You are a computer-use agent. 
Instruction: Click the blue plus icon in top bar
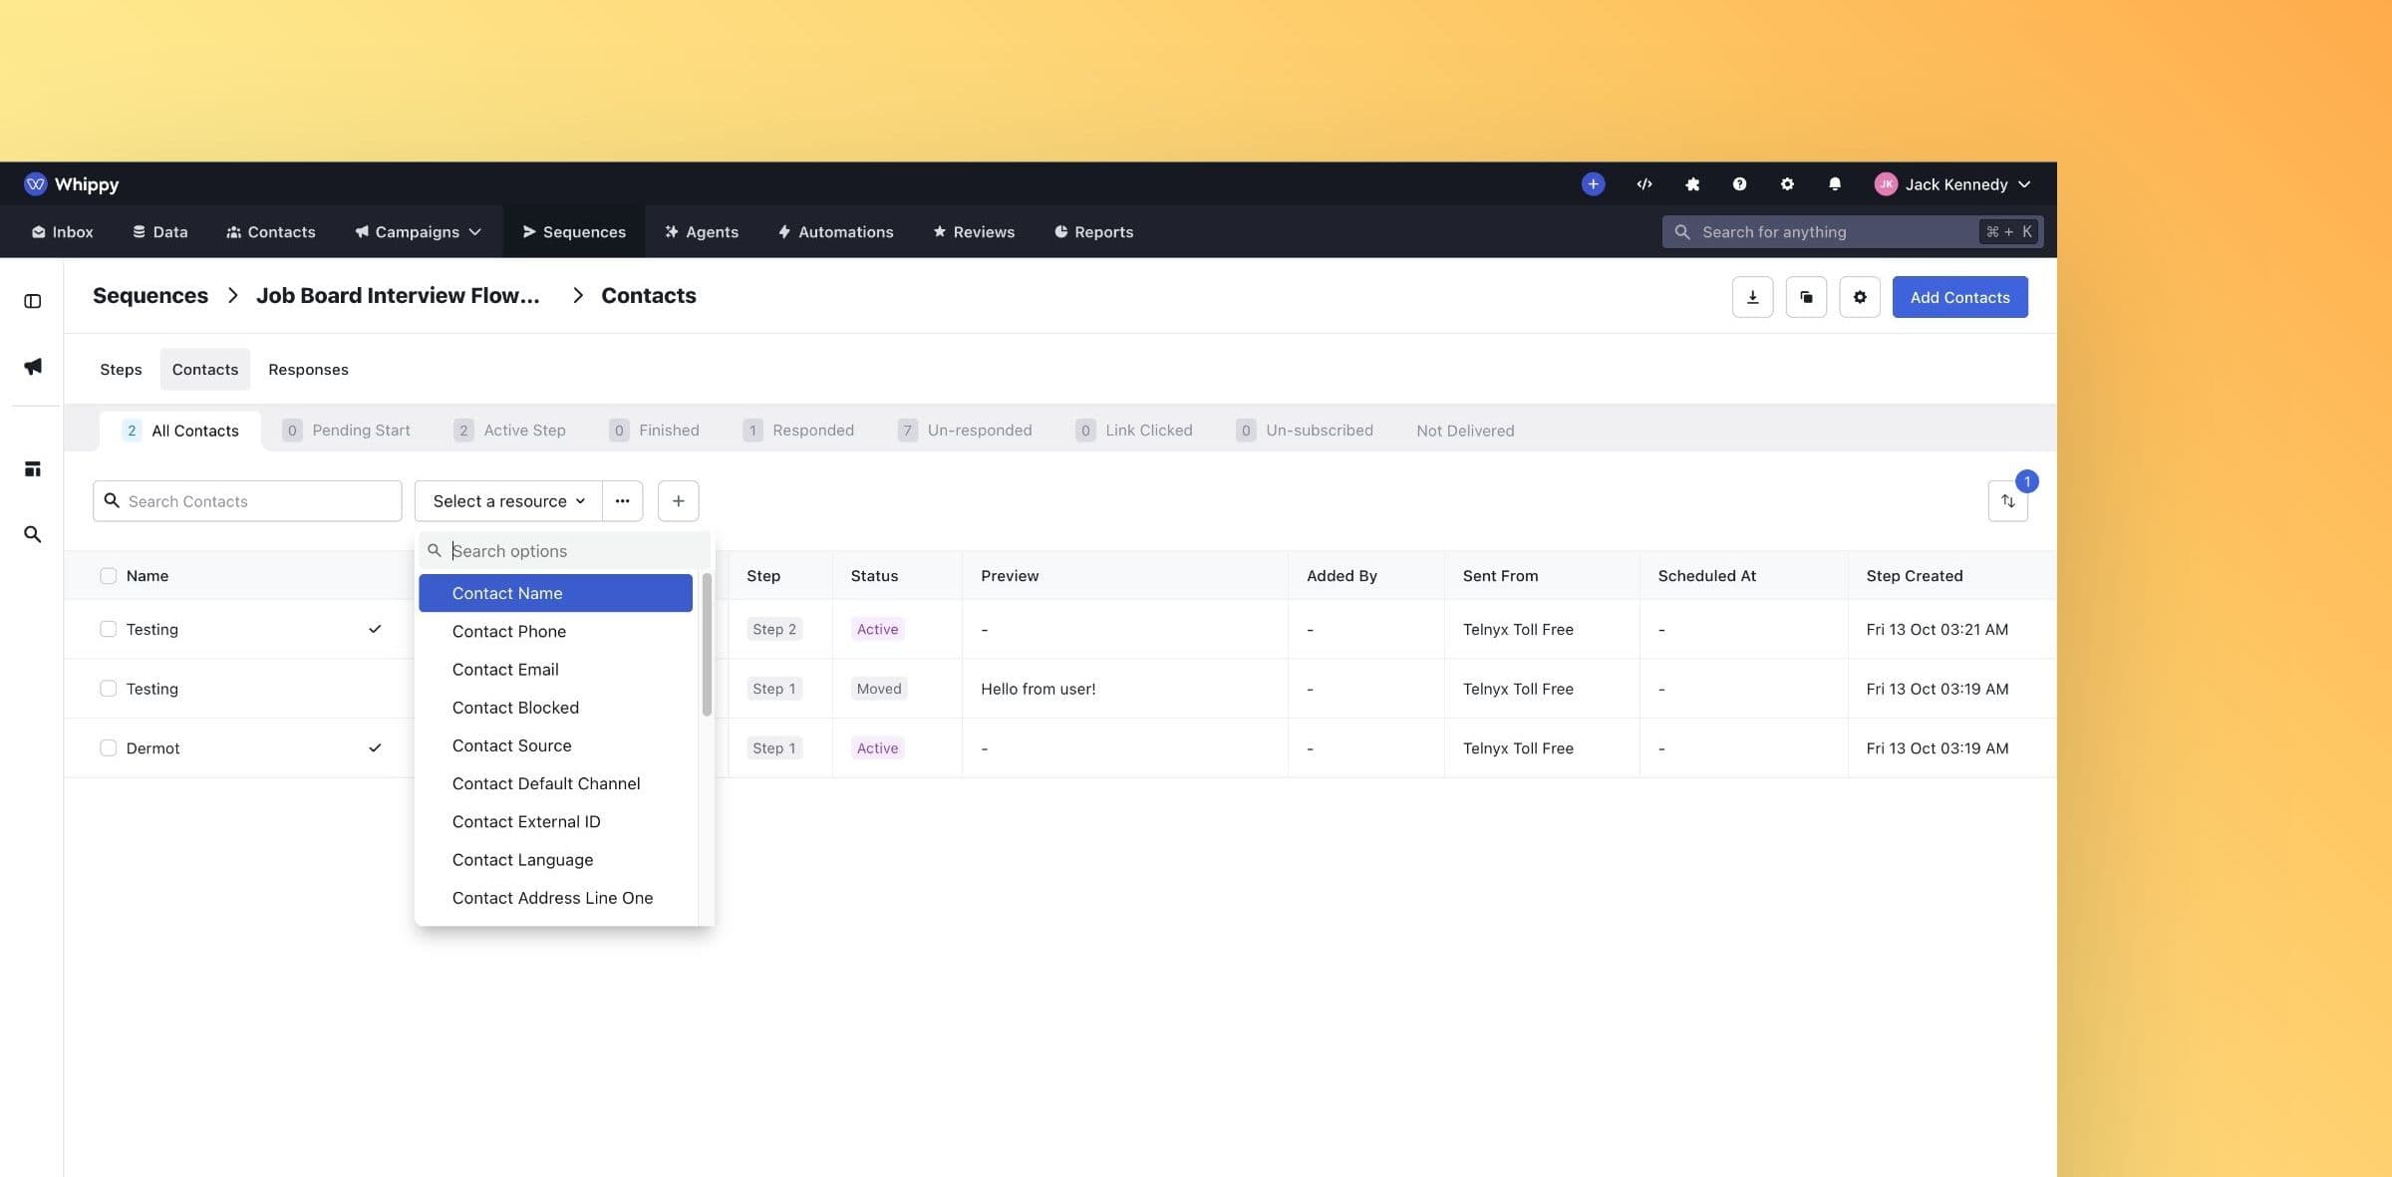[x=1593, y=183]
